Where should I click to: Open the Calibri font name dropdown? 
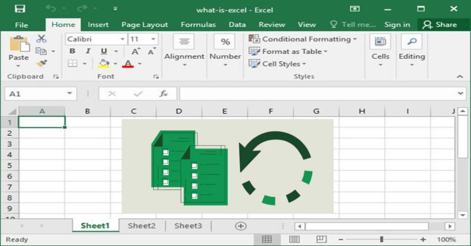click(x=122, y=39)
